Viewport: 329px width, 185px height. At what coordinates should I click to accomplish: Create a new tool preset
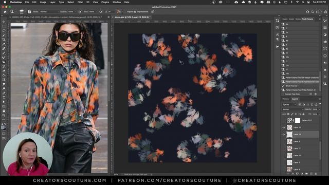click(x=310, y=94)
